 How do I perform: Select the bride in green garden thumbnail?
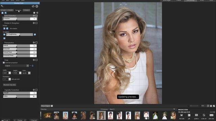click(155, 115)
